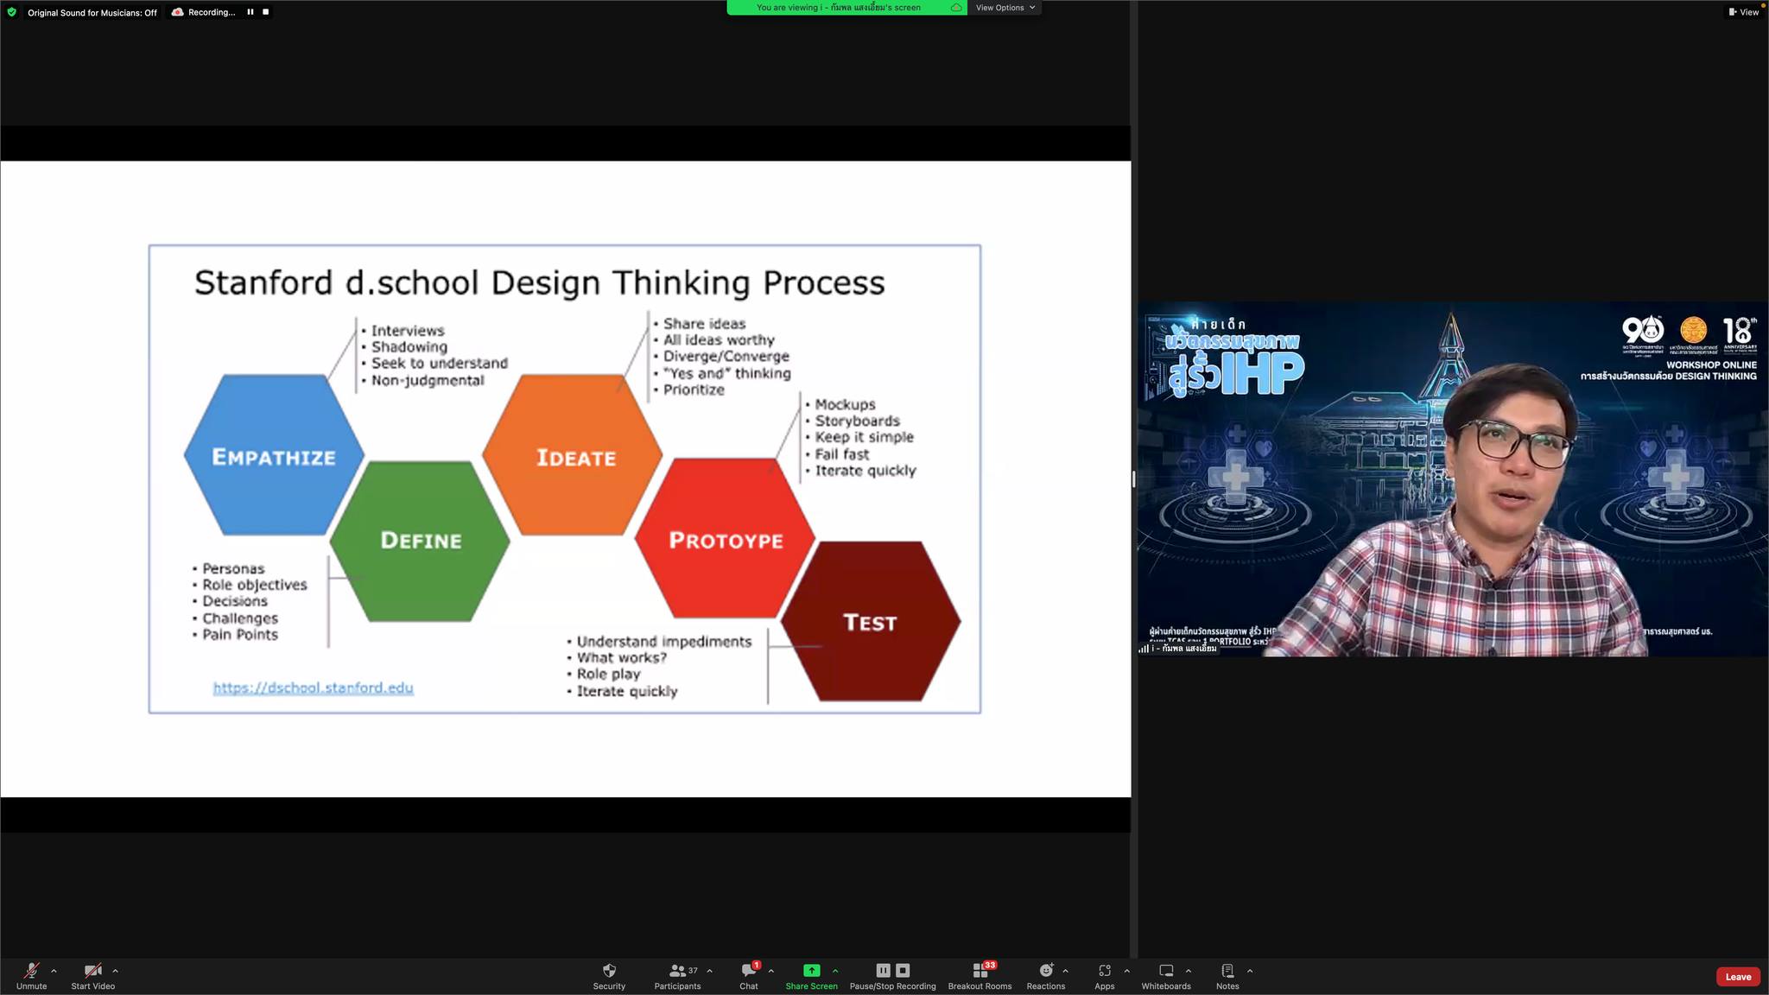The image size is (1769, 995).
Task: Open the Chat panel
Action: pyautogui.click(x=749, y=971)
